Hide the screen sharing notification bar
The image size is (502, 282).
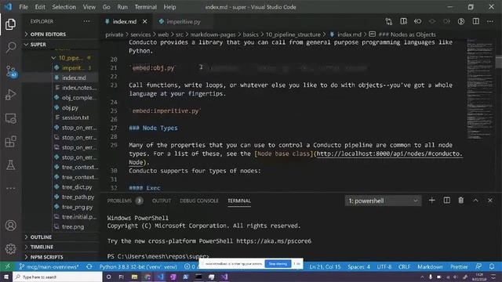[x=297, y=264]
